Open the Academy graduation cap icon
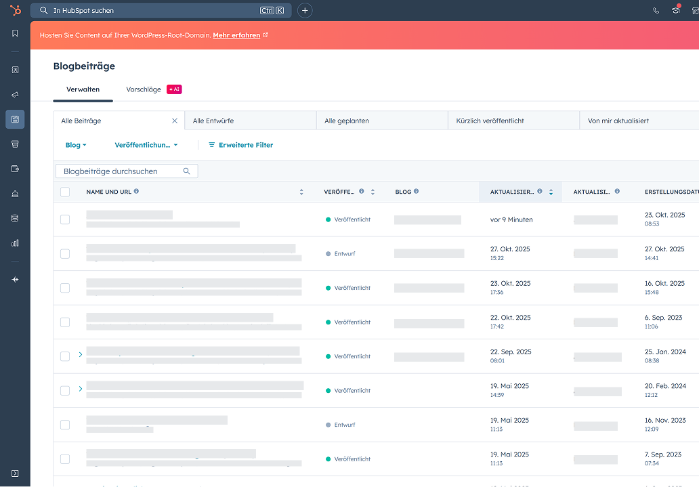Screen dimensions: 699x487 tap(675, 11)
